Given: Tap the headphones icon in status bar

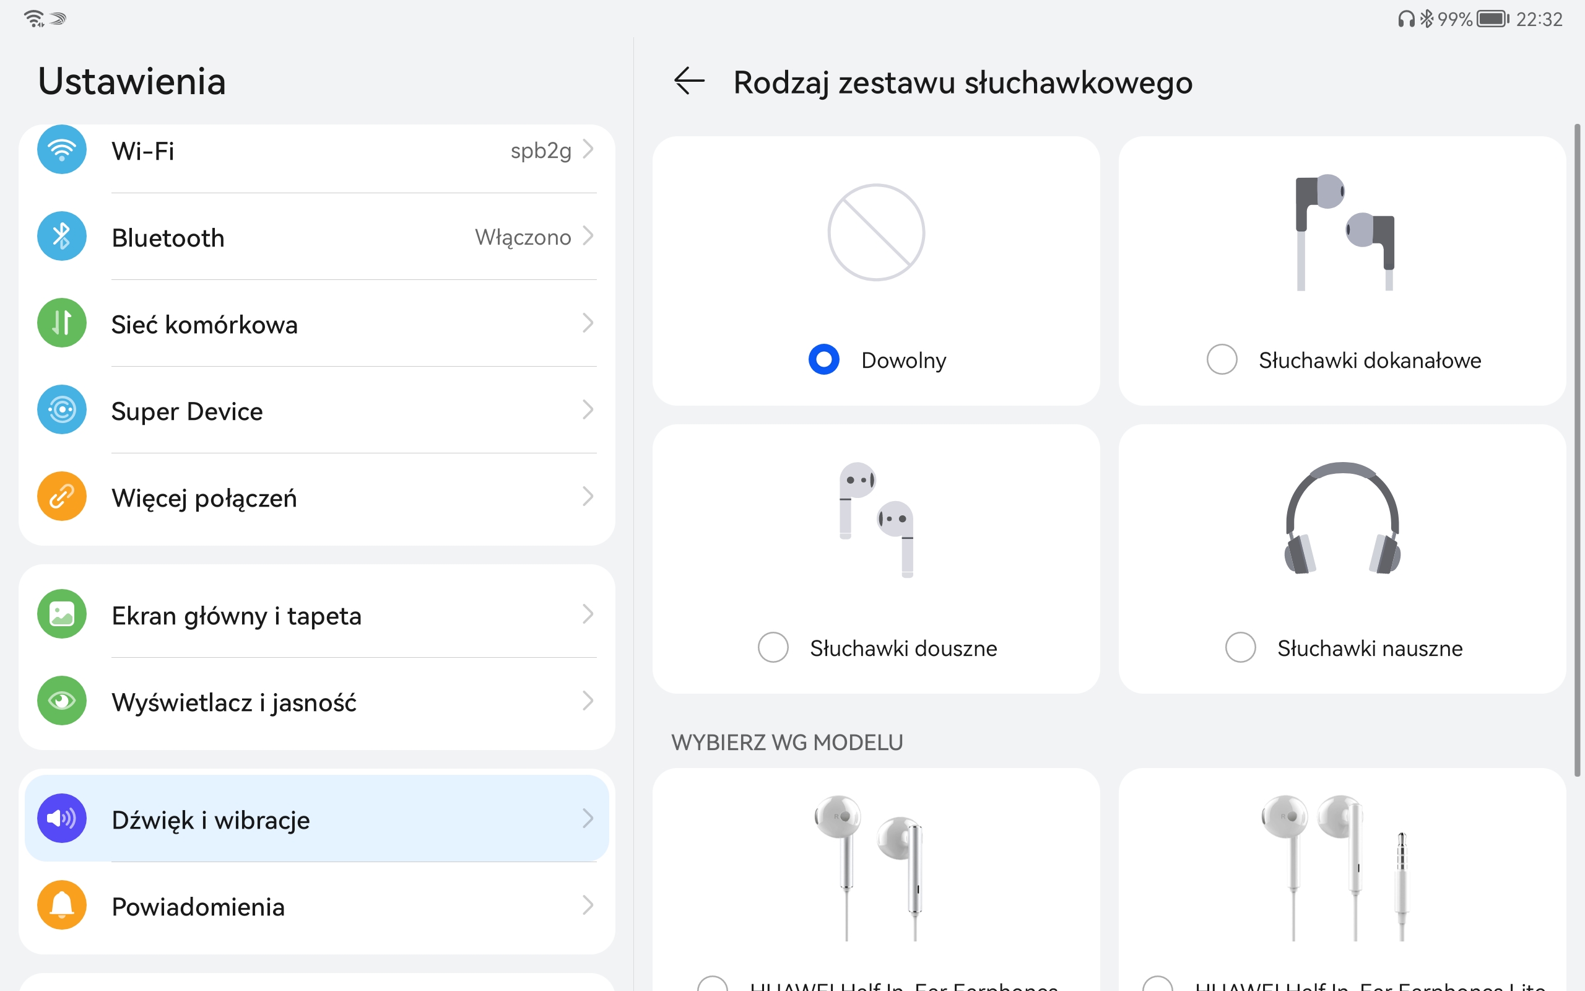Looking at the screenshot, I should tap(1405, 19).
